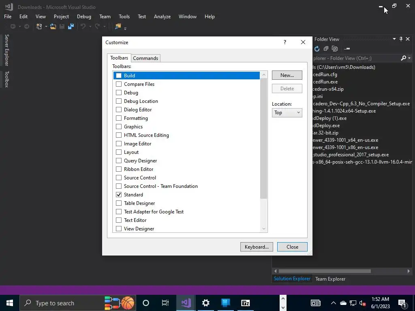Tick the Debug toolbar checkbox

point(119,93)
